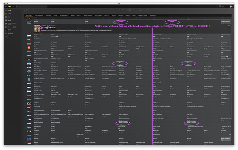Viewport: 238px width, 150px height.
Task: Select 'Hollywood Weapons' program cell
Action: pos(226,22)
